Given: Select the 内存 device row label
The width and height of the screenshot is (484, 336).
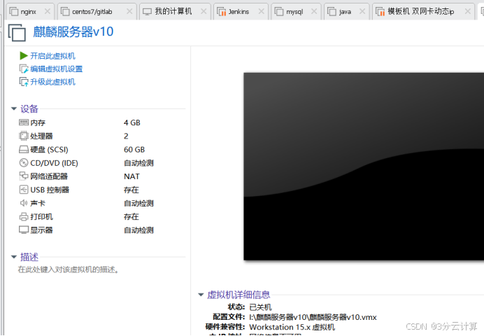Looking at the screenshot, I should point(38,122).
